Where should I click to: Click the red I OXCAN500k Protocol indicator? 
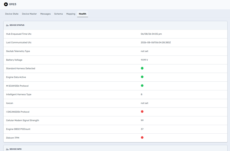click(x=142, y=112)
